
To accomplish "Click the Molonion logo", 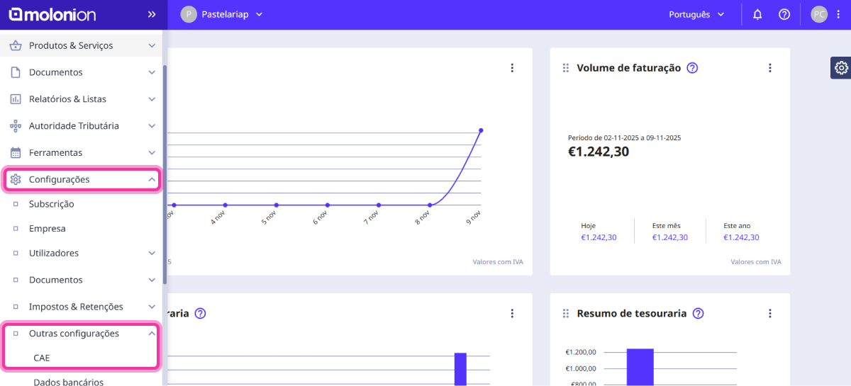I will pos(52,14).
